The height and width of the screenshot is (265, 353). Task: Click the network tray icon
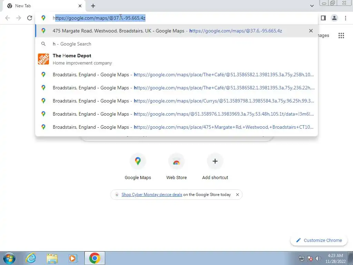click(x=301, y=258)
